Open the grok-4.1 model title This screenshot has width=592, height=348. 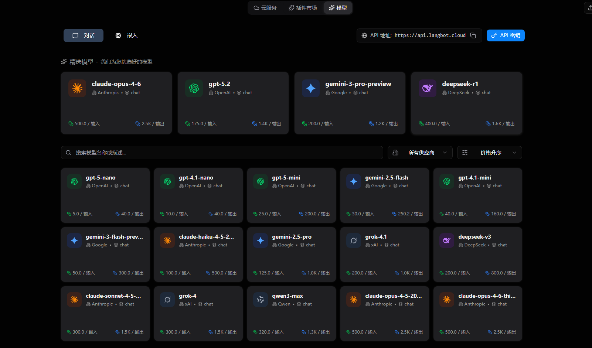376,237
